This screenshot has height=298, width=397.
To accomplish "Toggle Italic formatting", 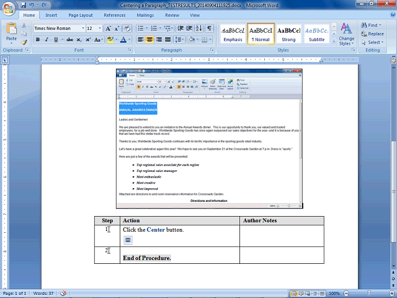I will 47,40.
